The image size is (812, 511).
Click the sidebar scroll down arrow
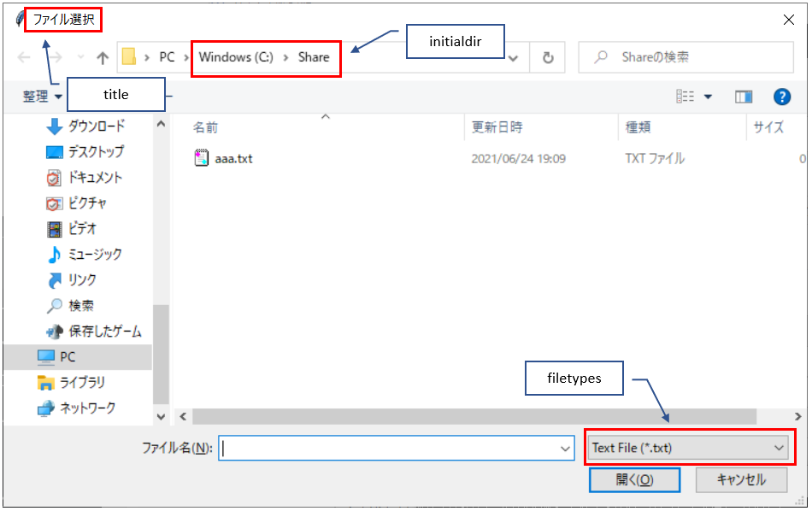coord(161,417)
